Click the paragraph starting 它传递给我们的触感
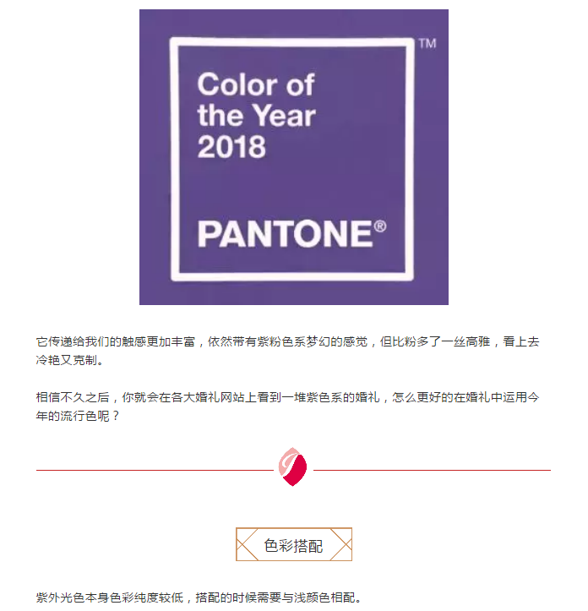This screenshot has width=588, height=611. tap(287, 351)
